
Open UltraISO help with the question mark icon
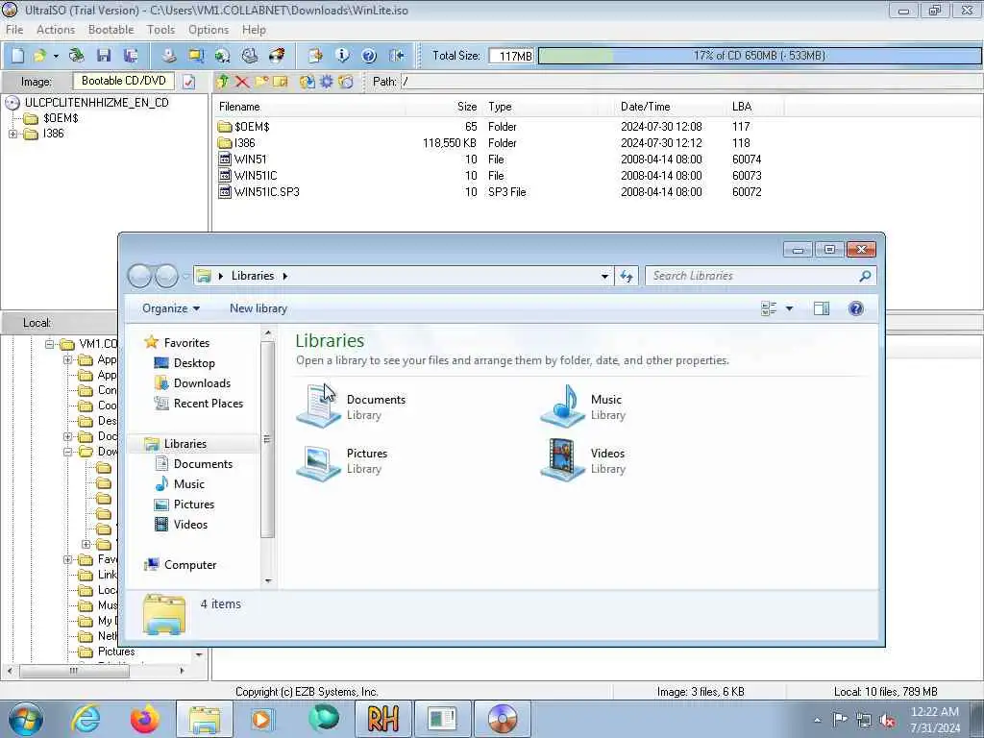[369, 56]
